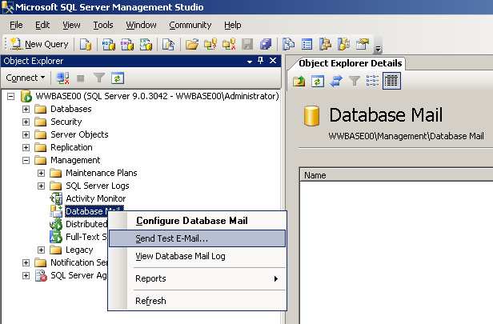
Task: Click the Properties Window toolbar icon
Action: tap(363, 44)
